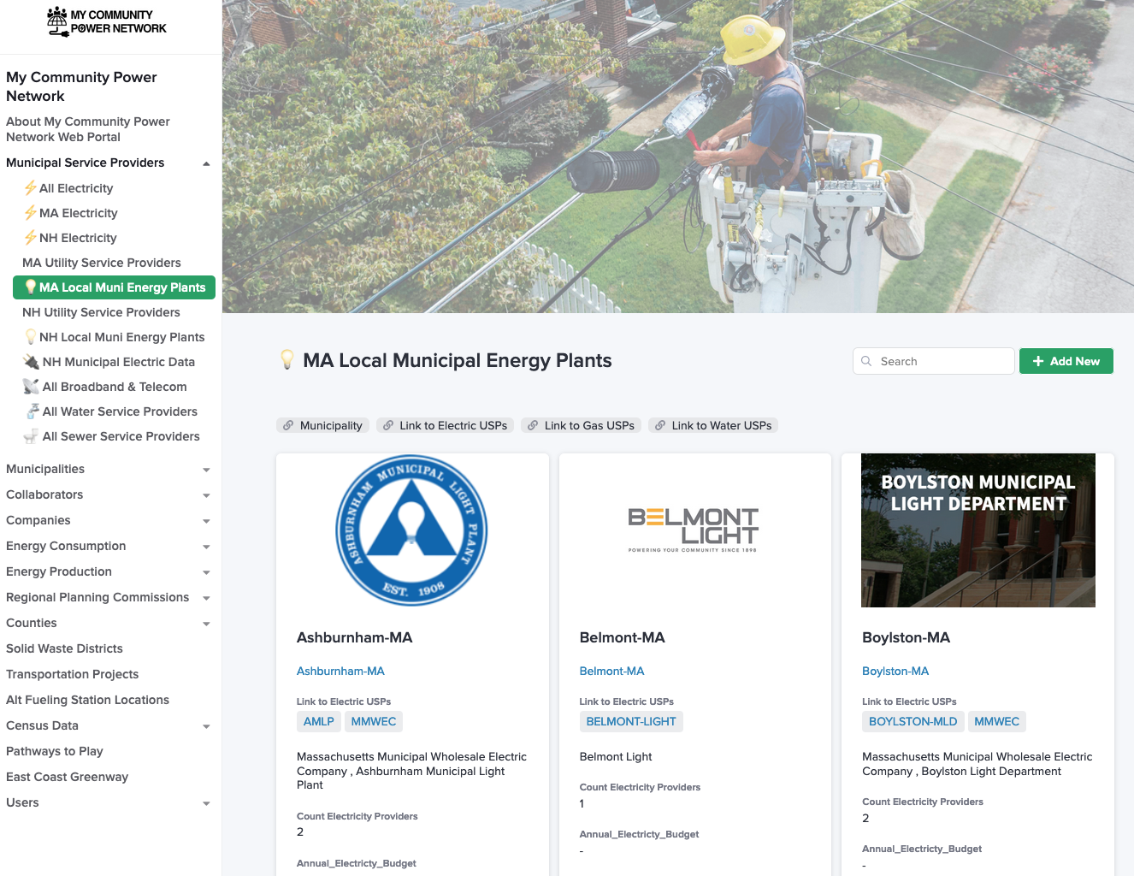Viewport: 1134px width, 876px height.
Task: Open the Belmont-MA municipality link
Action: 611,671
